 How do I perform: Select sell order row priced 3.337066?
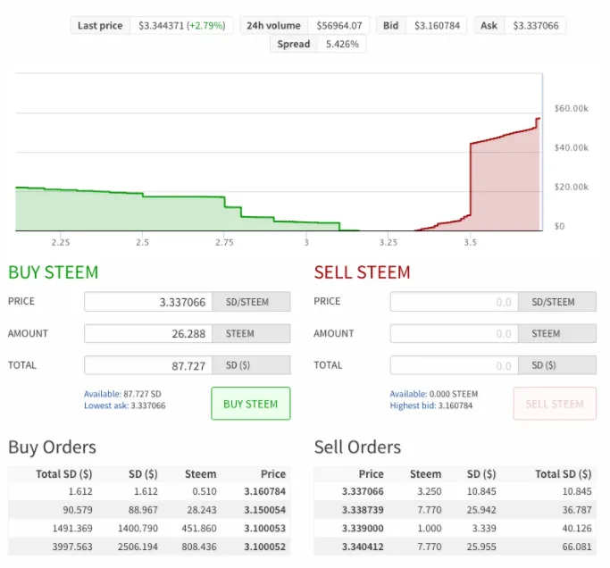(x=455, y=491)
